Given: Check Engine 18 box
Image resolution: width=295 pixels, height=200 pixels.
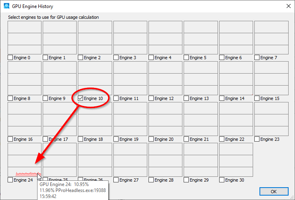Looking at the screenshot, I should pos(81,139).
